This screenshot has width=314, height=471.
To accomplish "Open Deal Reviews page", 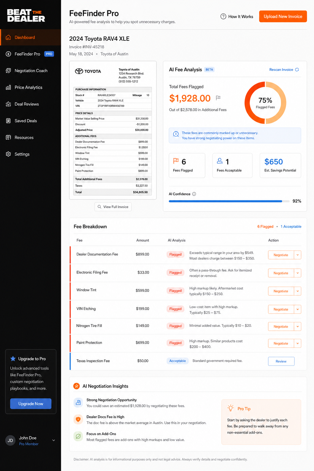I will click(x=31, y=104).
